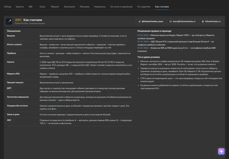Click the Упущено без остатка row label
229x159 pixels.
(x=17, y=106)
